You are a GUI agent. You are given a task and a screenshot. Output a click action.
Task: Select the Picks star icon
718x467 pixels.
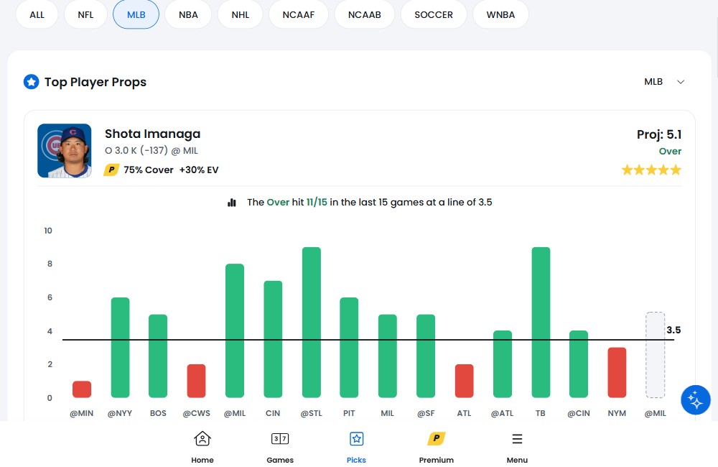(356, 439)
